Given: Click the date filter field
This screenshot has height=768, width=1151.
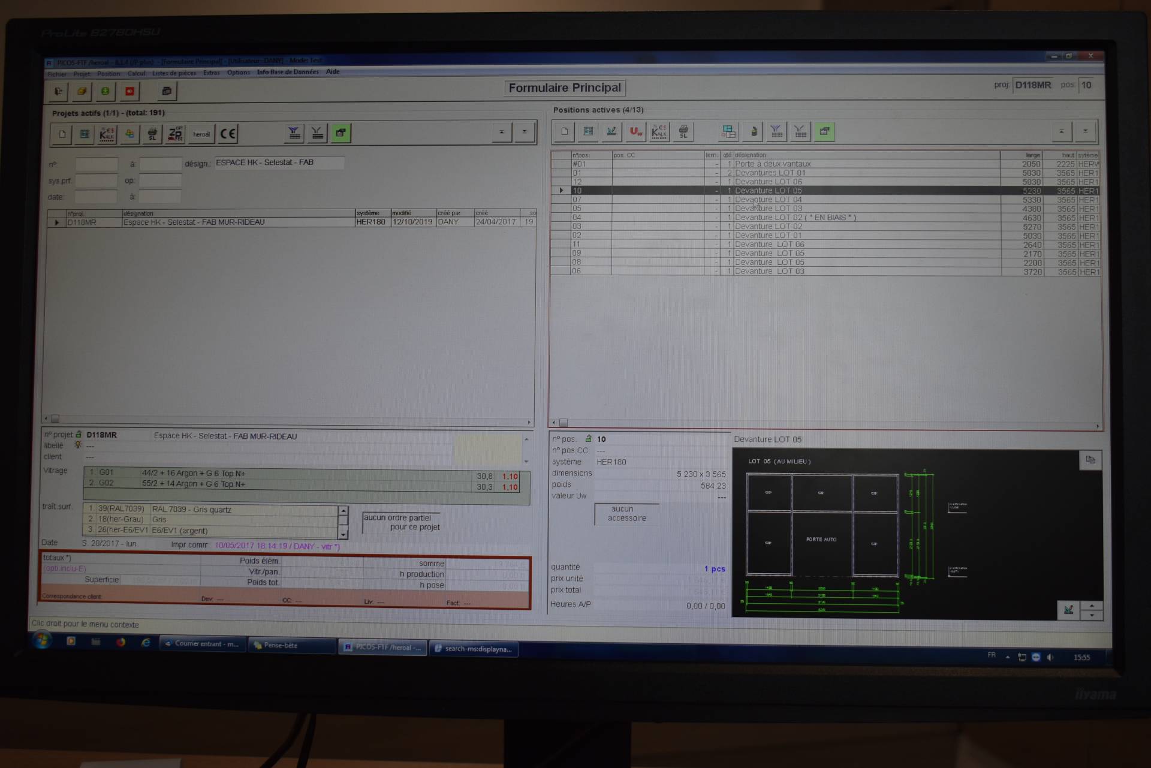Looking at the screenshot, I should pyautogui.click(x=97, y=197).
